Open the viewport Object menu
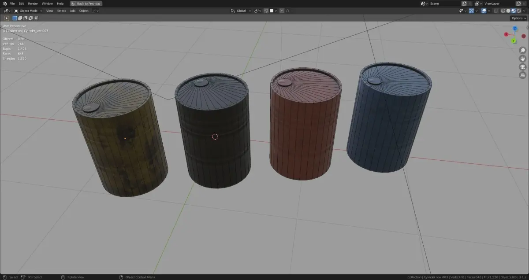This screenshot has height=280, width=529. pyautogui.click(x=84, y=11)
